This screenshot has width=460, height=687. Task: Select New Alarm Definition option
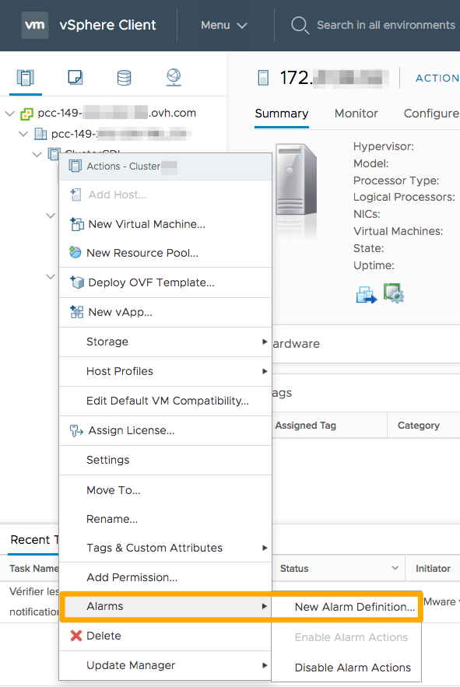(x=354, y=607)
